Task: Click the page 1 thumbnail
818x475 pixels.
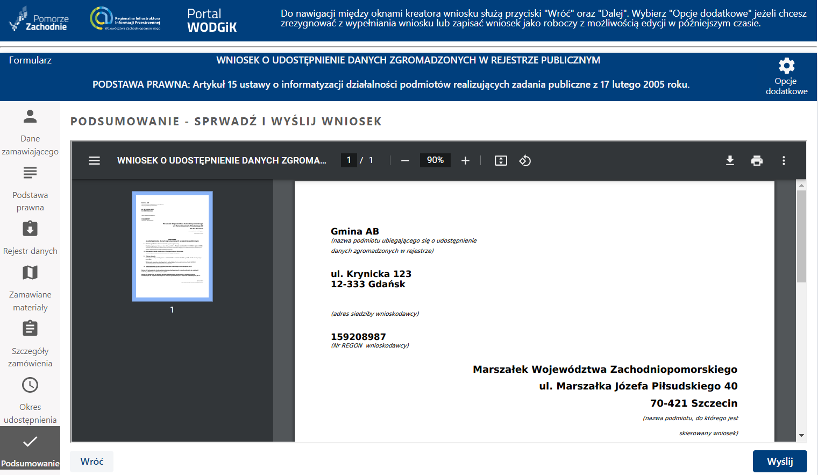Action: [172, 246]
